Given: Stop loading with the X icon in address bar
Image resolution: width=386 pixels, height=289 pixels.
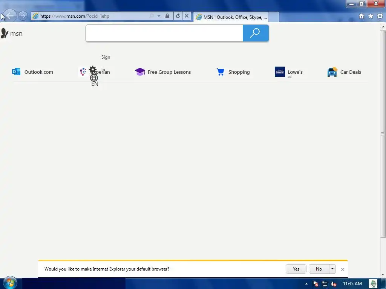Looking at the screenshot, I should click(x=187, y=16).
